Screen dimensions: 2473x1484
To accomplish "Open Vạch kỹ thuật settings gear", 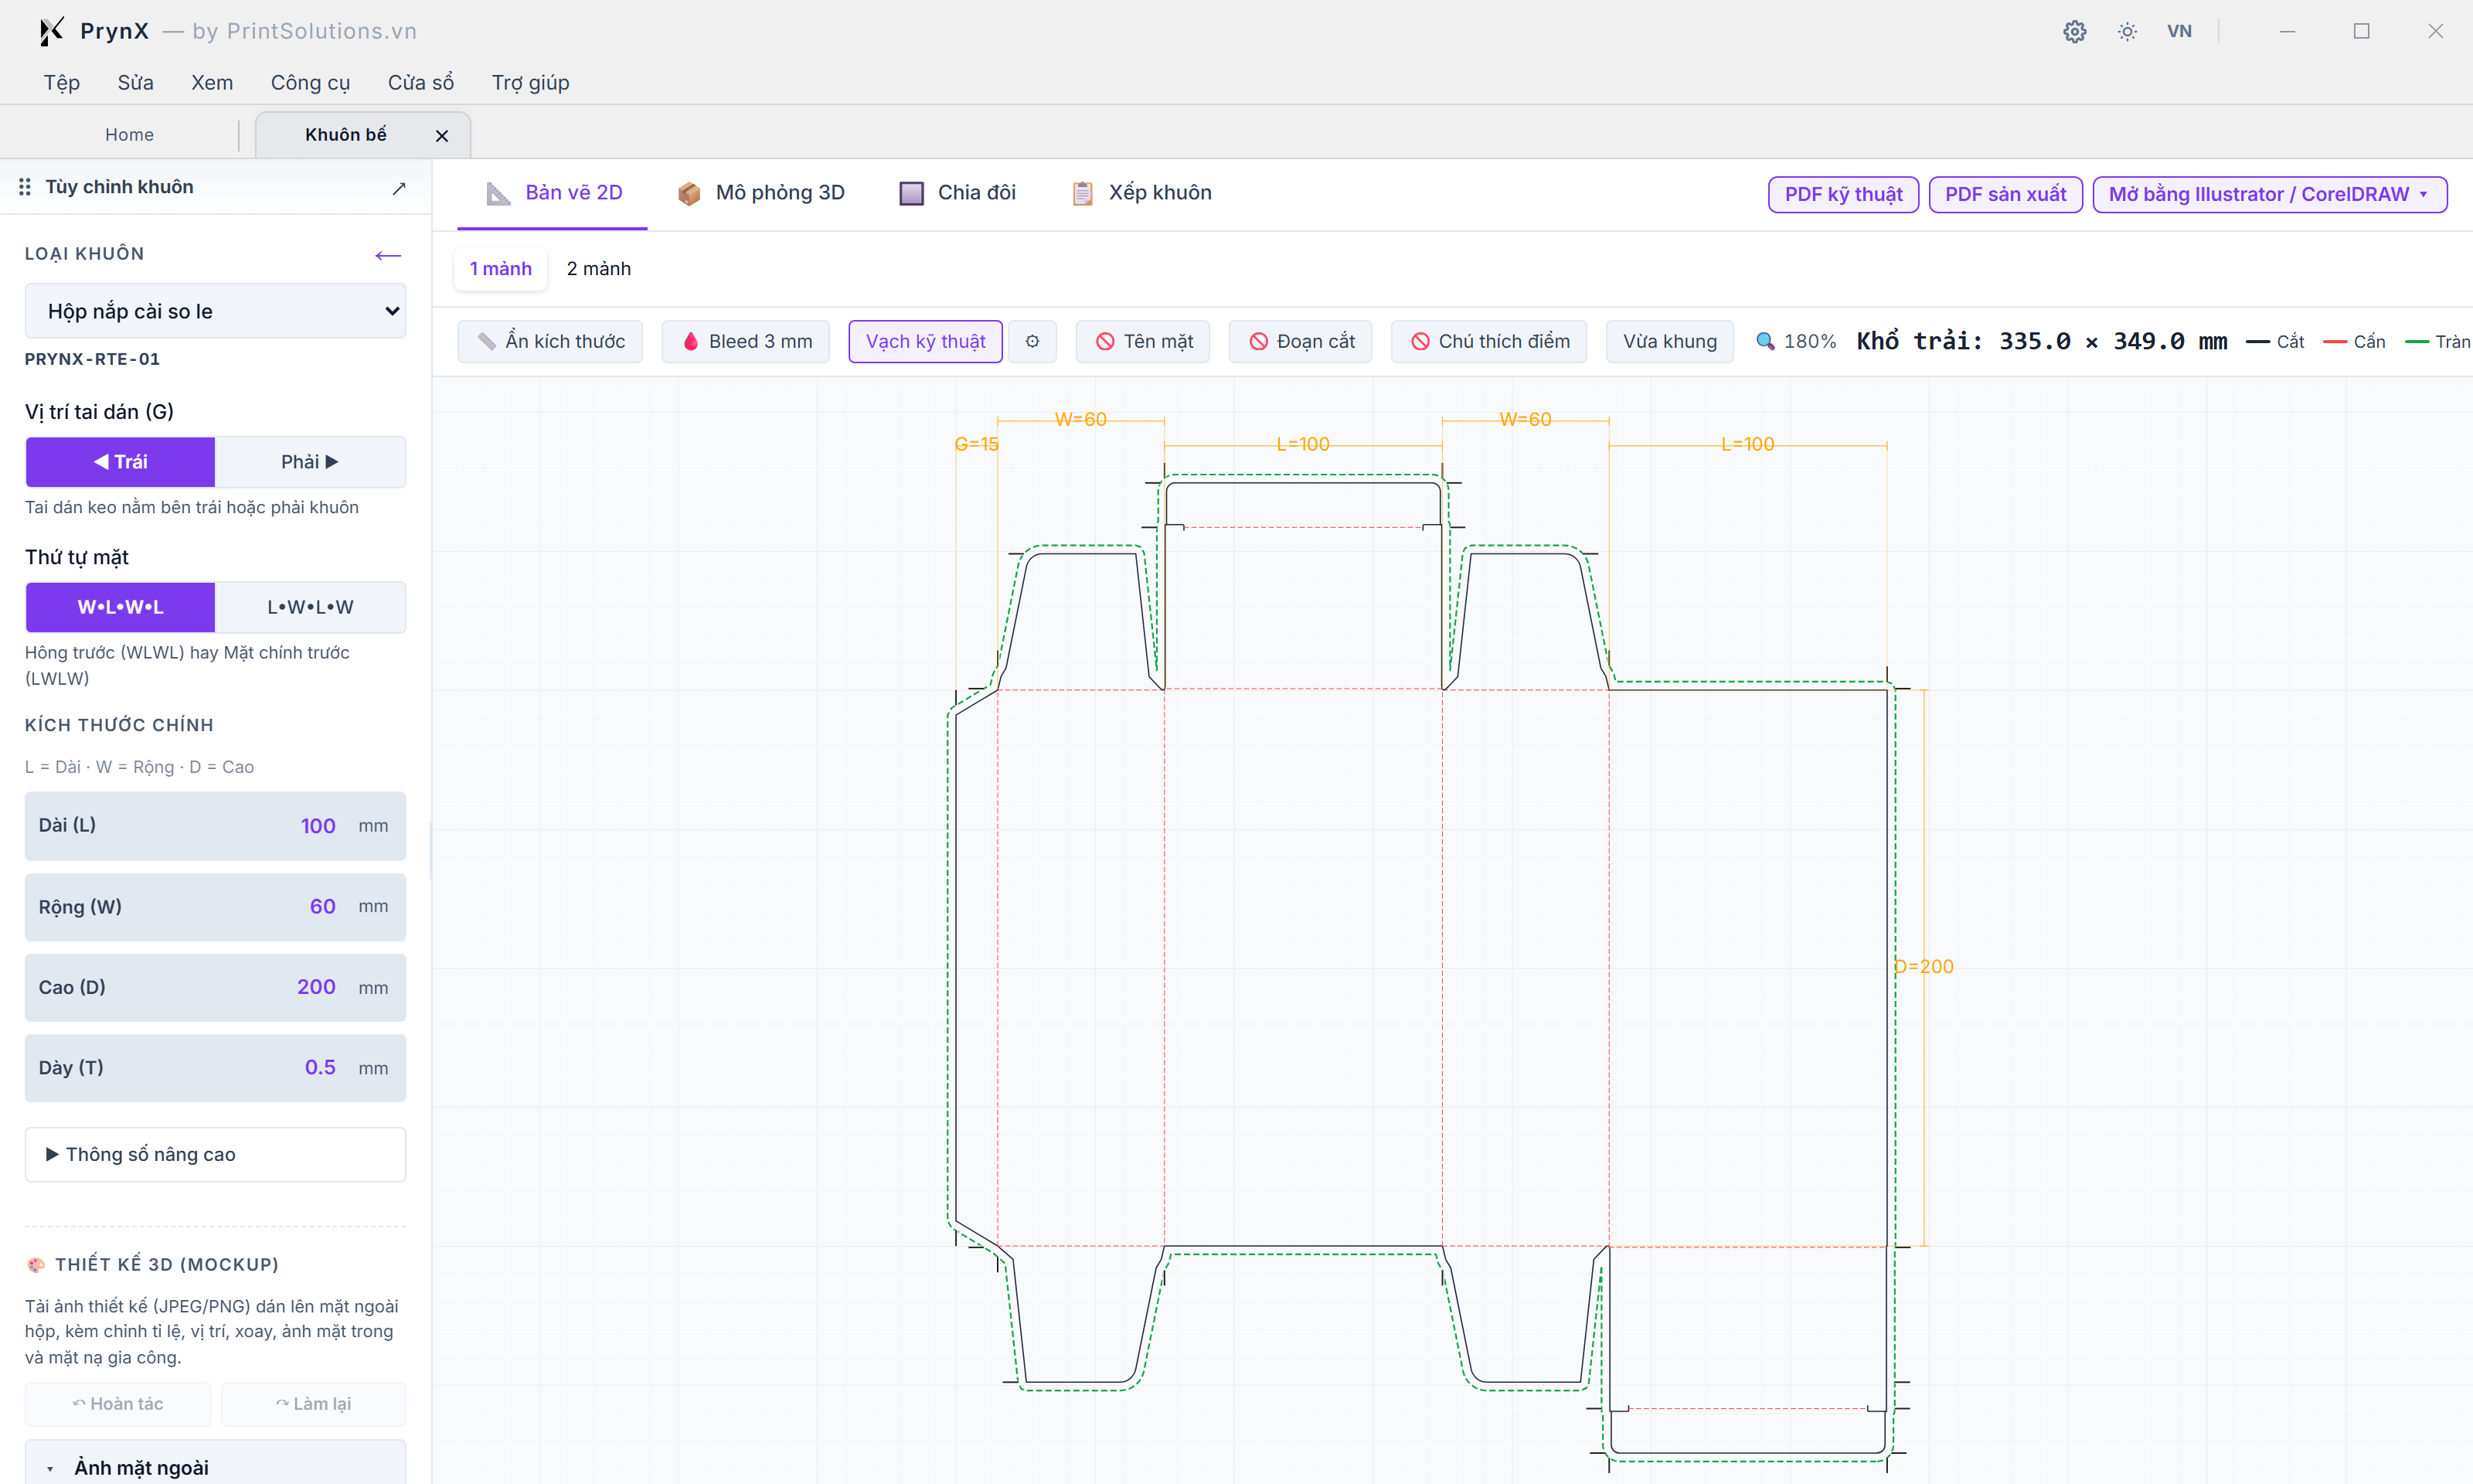I will (x=1032, y=341).
